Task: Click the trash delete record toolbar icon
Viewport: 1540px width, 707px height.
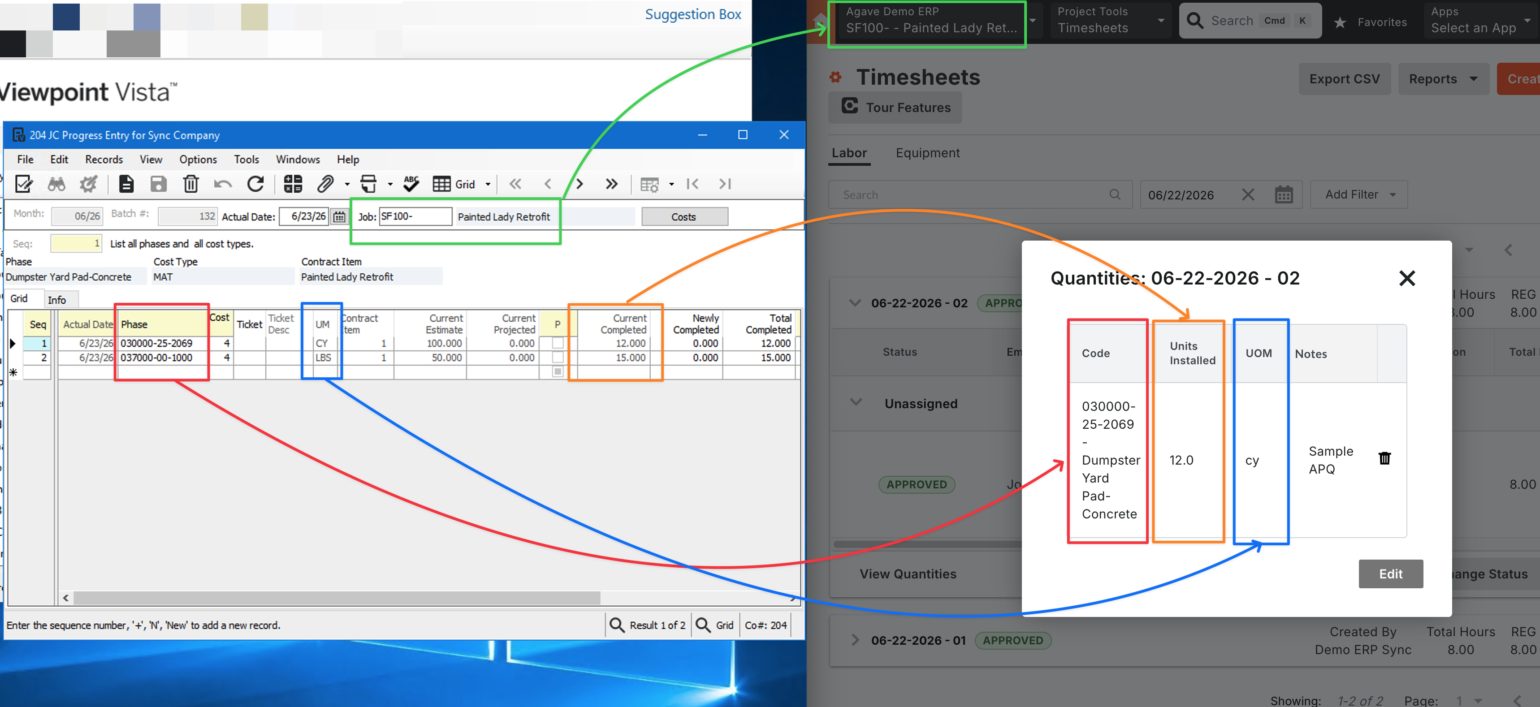Action: coord(190,184)
